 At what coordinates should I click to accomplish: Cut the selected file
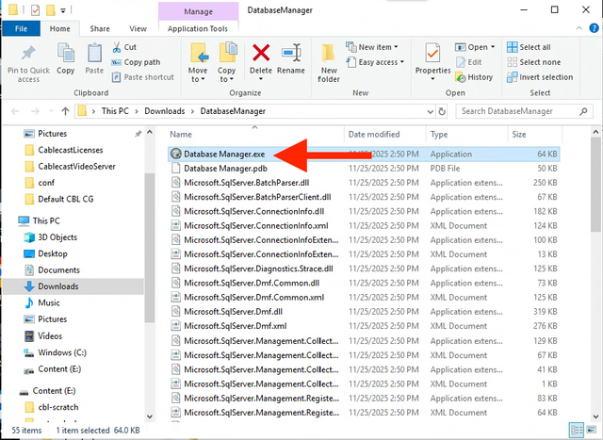pyautogui.click(x=124, y=47)
